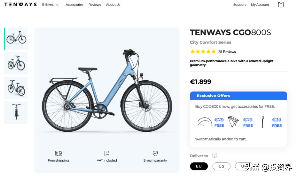Select the front-view bike thumbnail

click(16, 113)
